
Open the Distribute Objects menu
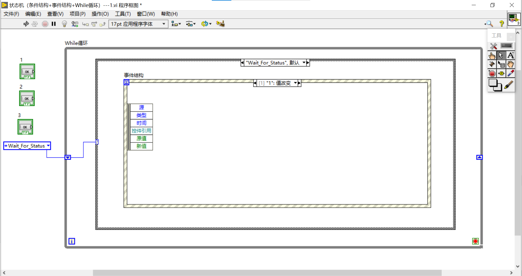point(191,24)
